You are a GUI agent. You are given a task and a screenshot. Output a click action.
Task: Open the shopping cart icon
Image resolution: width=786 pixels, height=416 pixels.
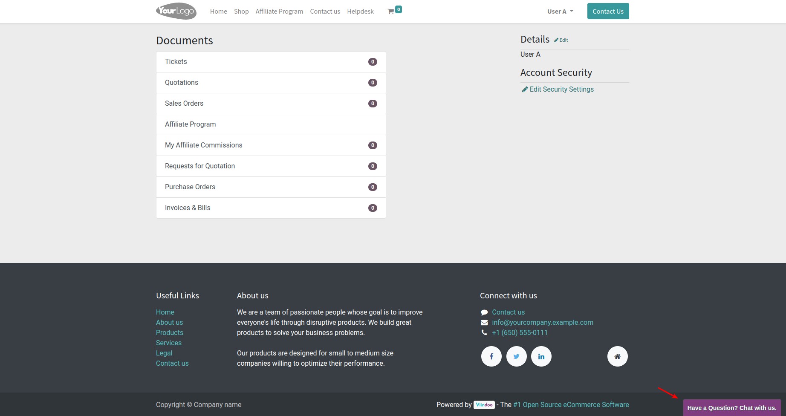pyautogui.click(x=391, y=11)
